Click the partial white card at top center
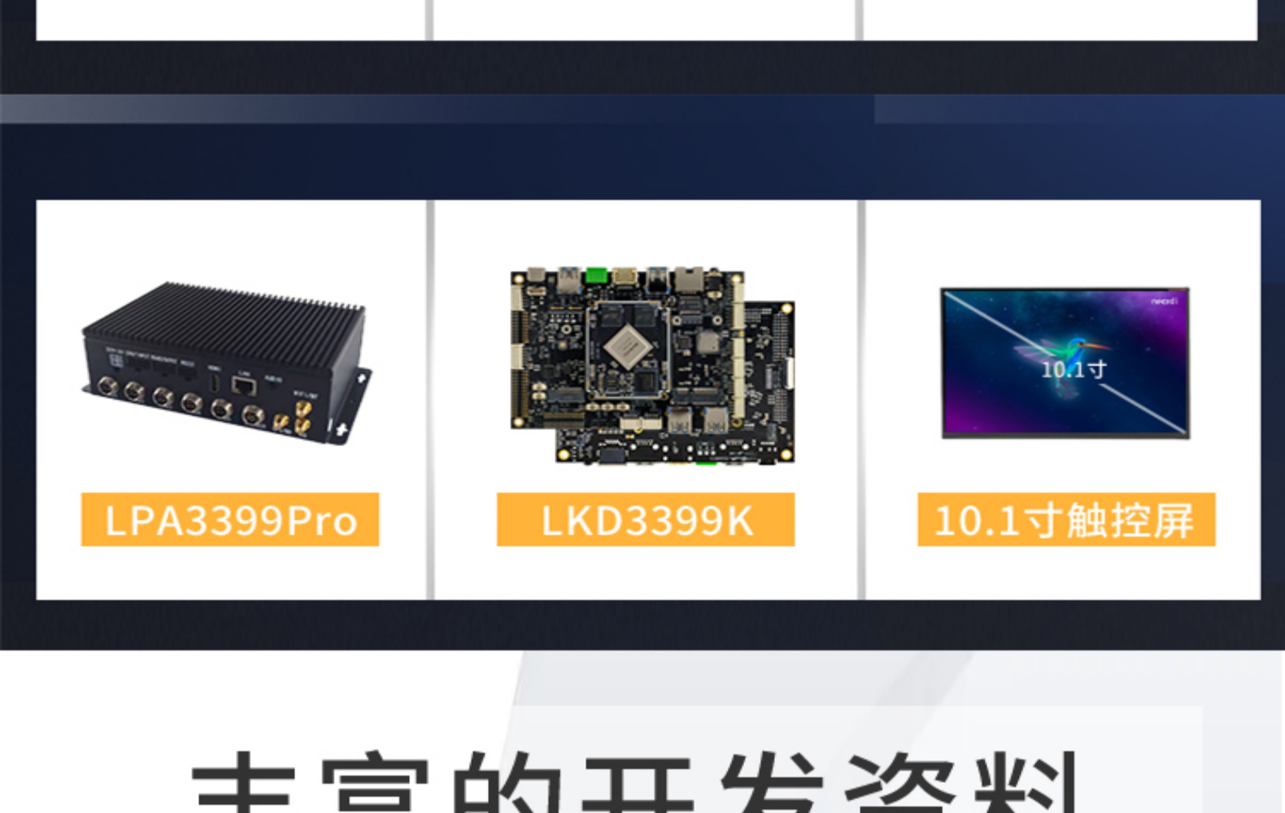Screen dimensions: 1285x813 coord(644,20)
